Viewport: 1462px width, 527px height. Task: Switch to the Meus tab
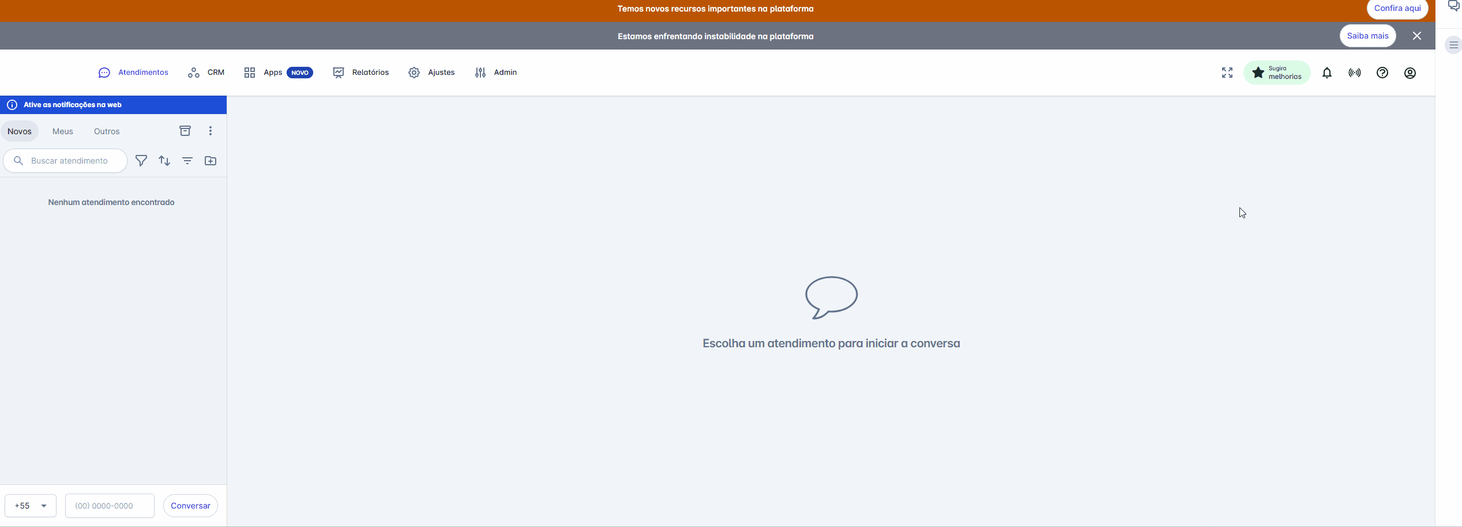63,131
